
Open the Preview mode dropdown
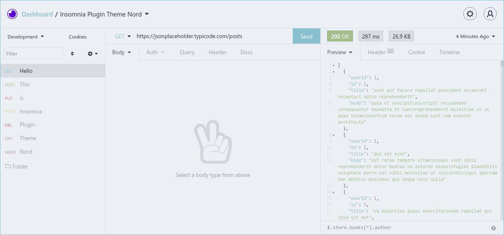(340, 52)
